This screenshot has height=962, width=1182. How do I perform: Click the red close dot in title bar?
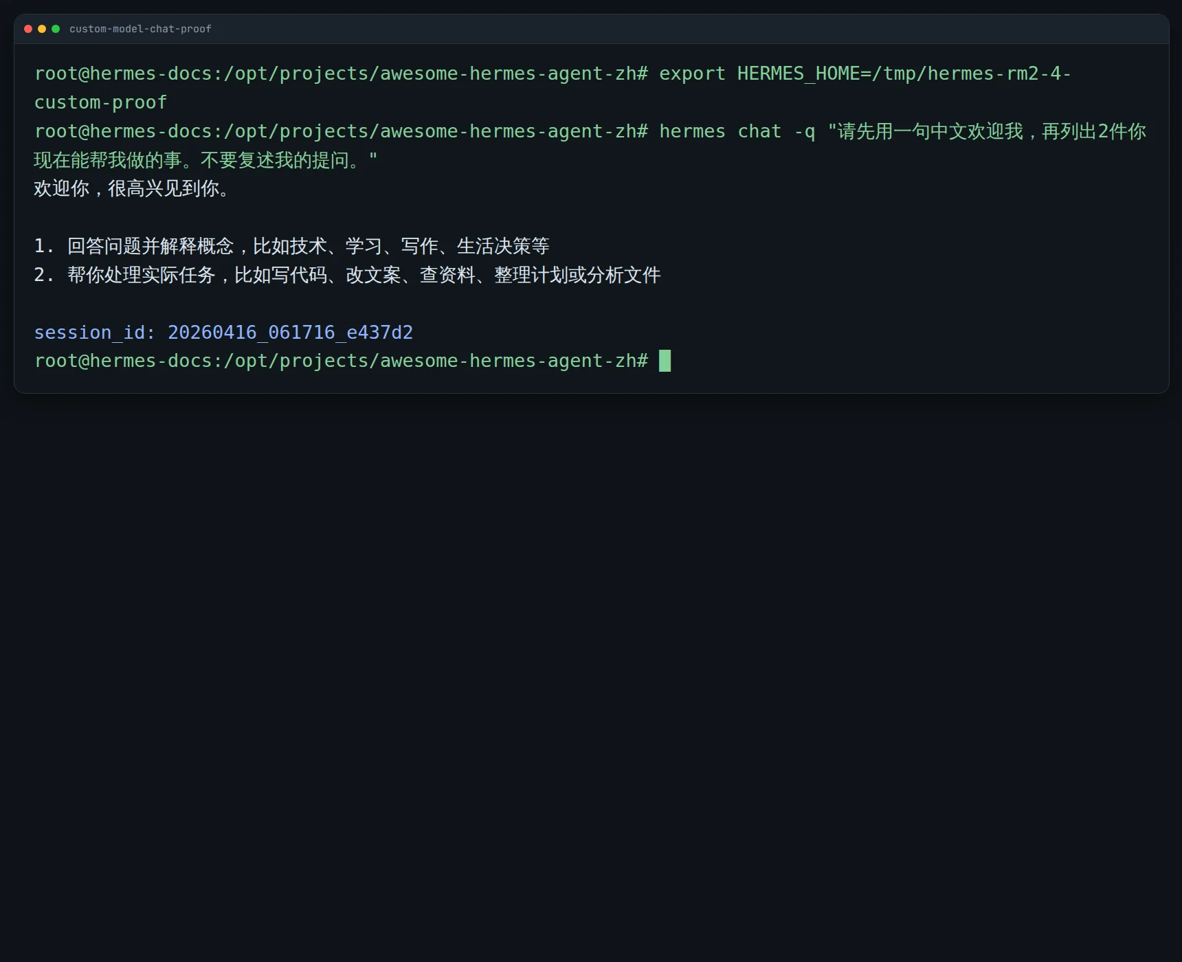point(28,29)
